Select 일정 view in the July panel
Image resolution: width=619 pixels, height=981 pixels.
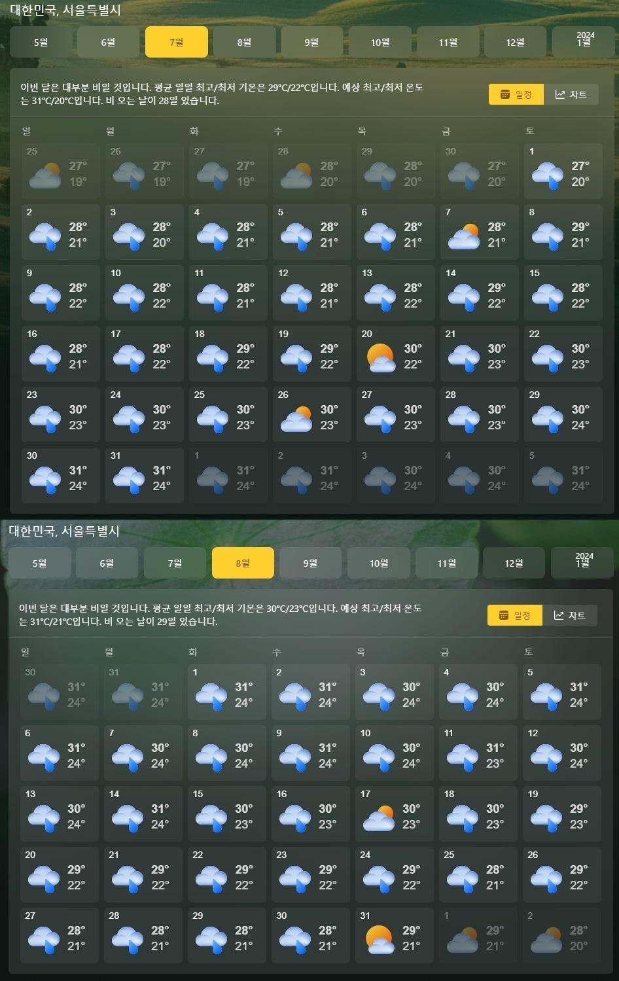tap(516, 95)
